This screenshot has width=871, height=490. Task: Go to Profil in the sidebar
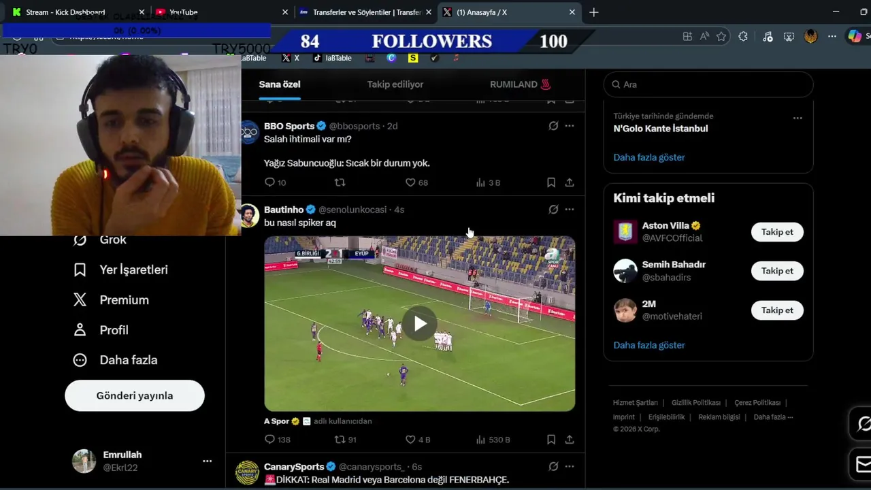[x=101, y=330]
